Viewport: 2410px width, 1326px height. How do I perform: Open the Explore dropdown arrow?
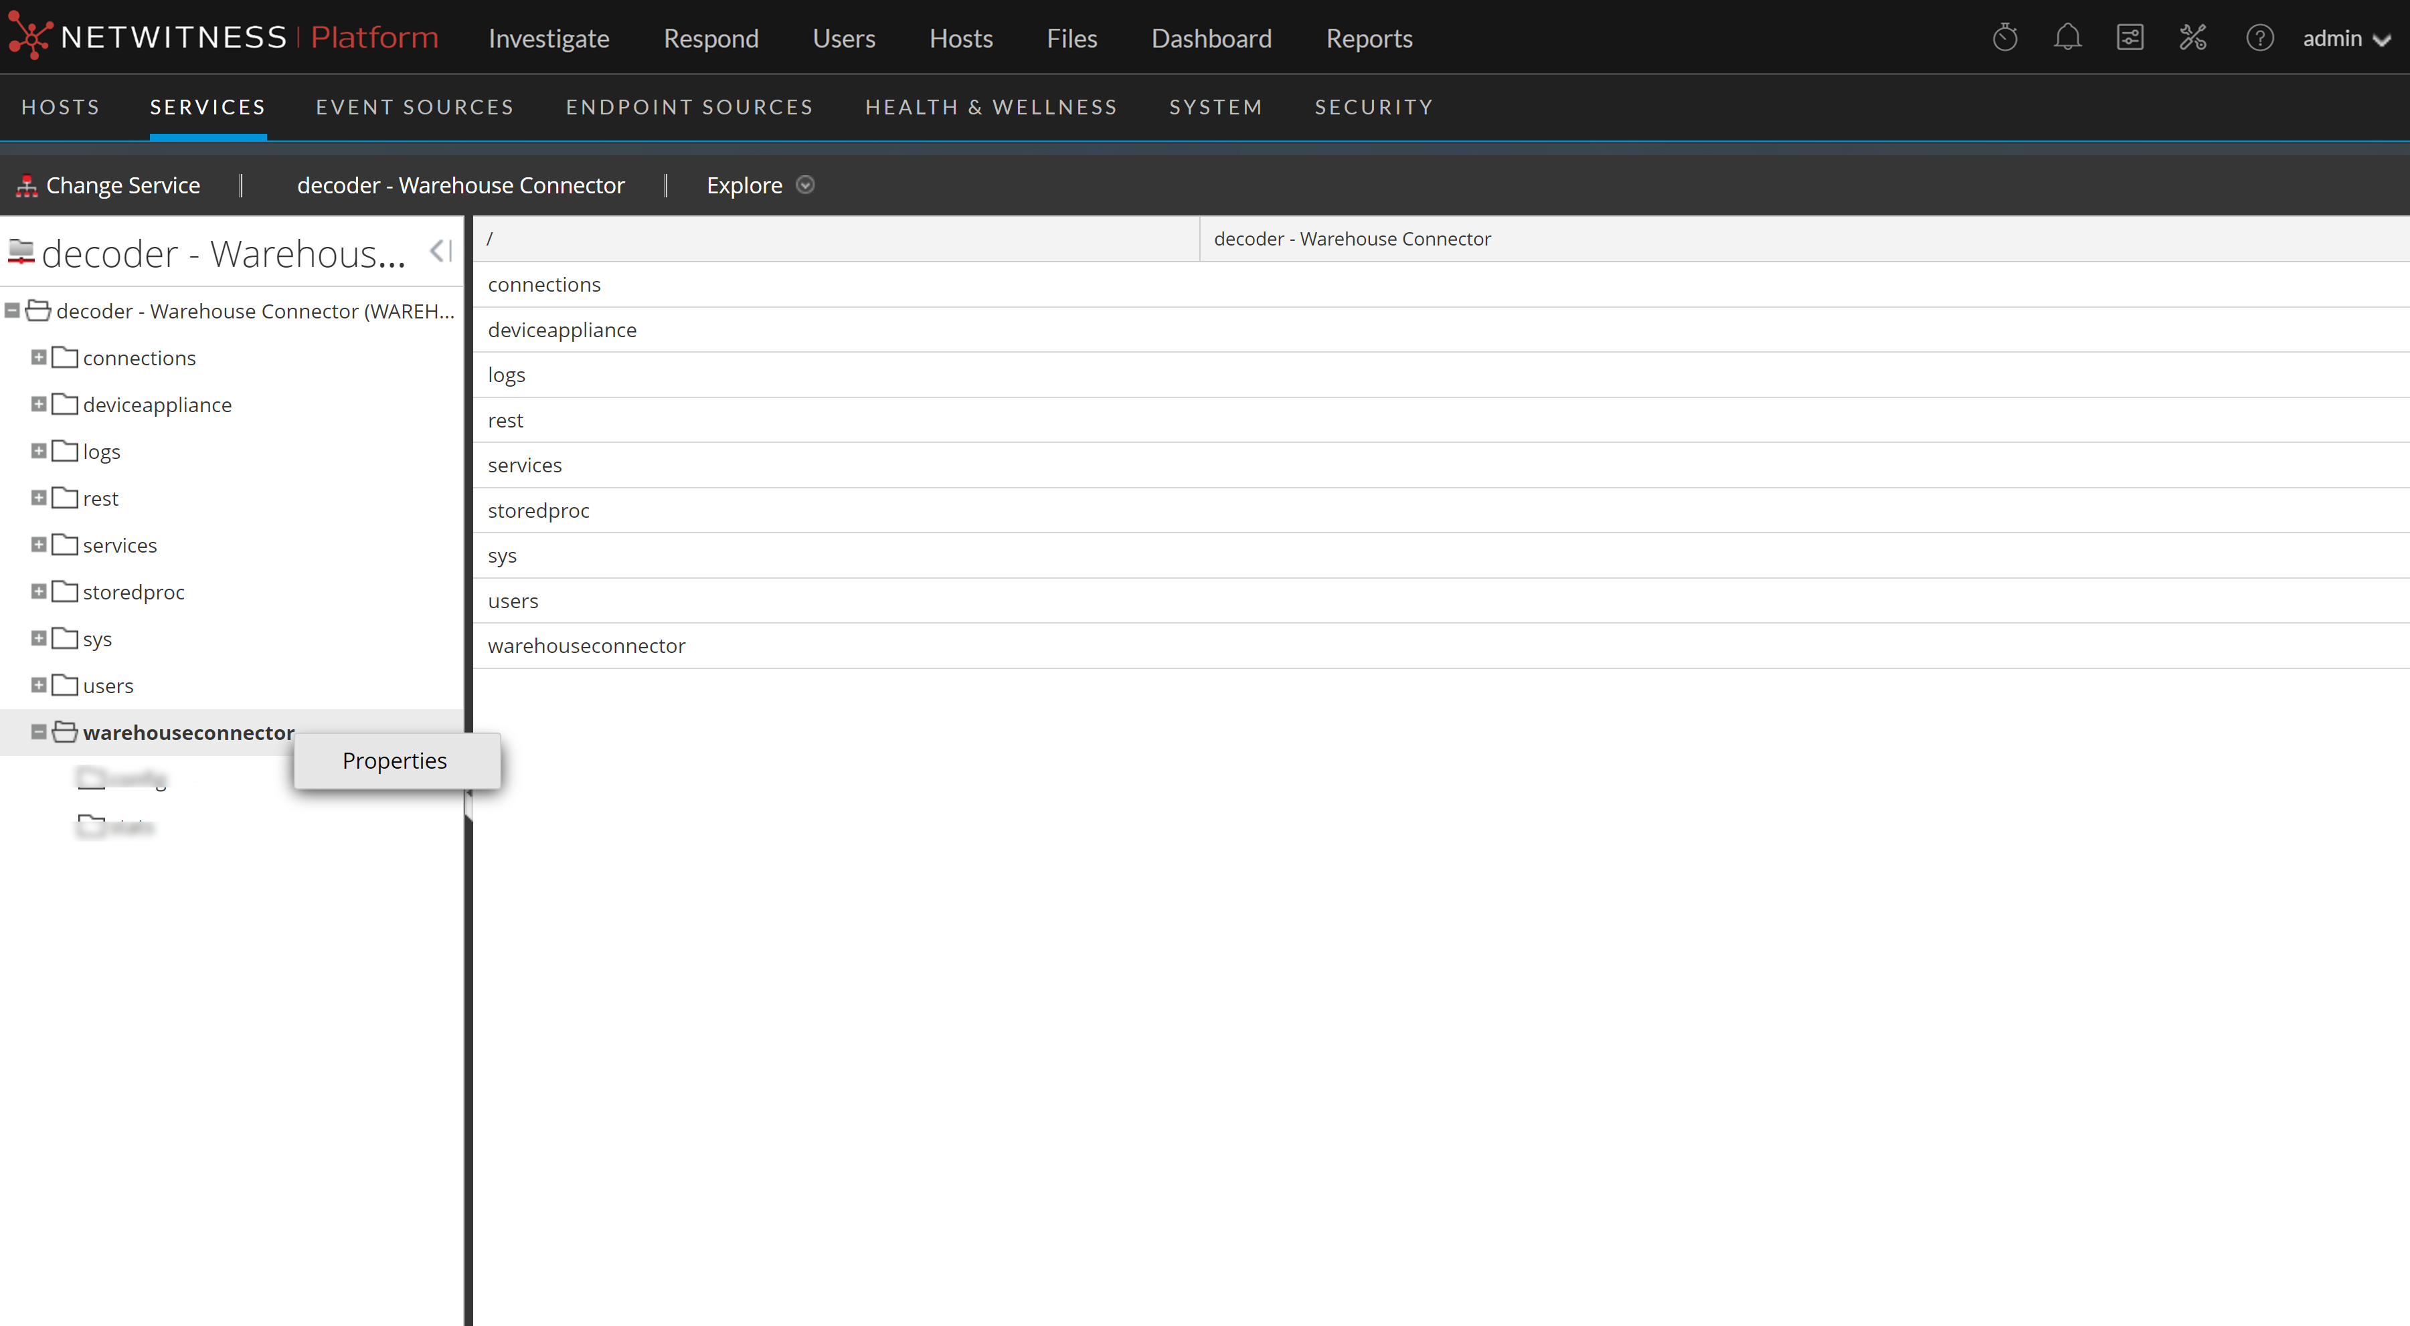(806, 185)
